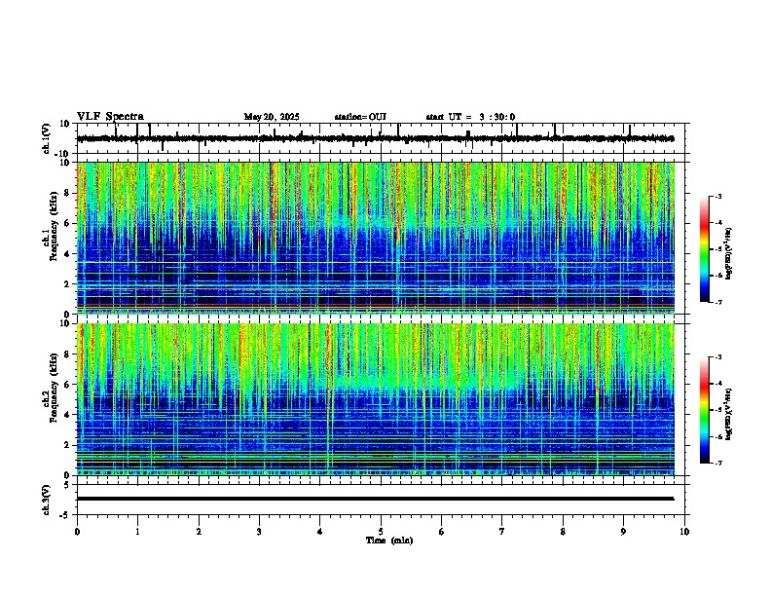Click the "station=OUJ" header label
This screenshot has width=771, height=596.
tap(360, 117)
